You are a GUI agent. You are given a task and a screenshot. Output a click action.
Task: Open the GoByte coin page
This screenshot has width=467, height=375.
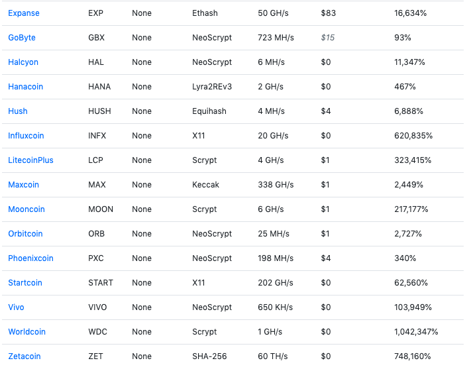click(22, 38)
